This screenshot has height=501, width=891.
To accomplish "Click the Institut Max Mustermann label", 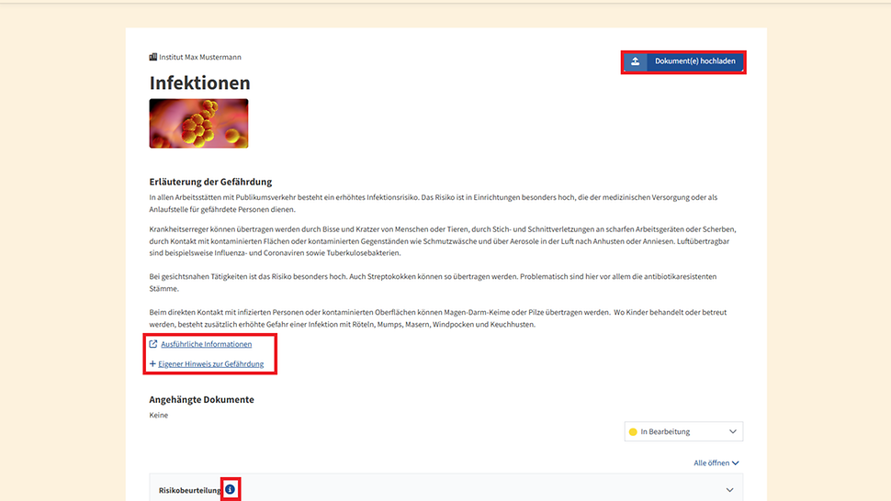I will tap(200, 57).
